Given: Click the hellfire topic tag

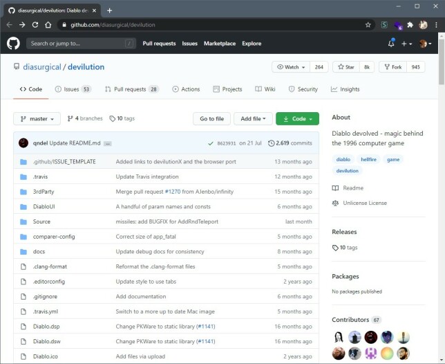Looking at the screenshot, I should pyautogui.click(x=369, y=160).
